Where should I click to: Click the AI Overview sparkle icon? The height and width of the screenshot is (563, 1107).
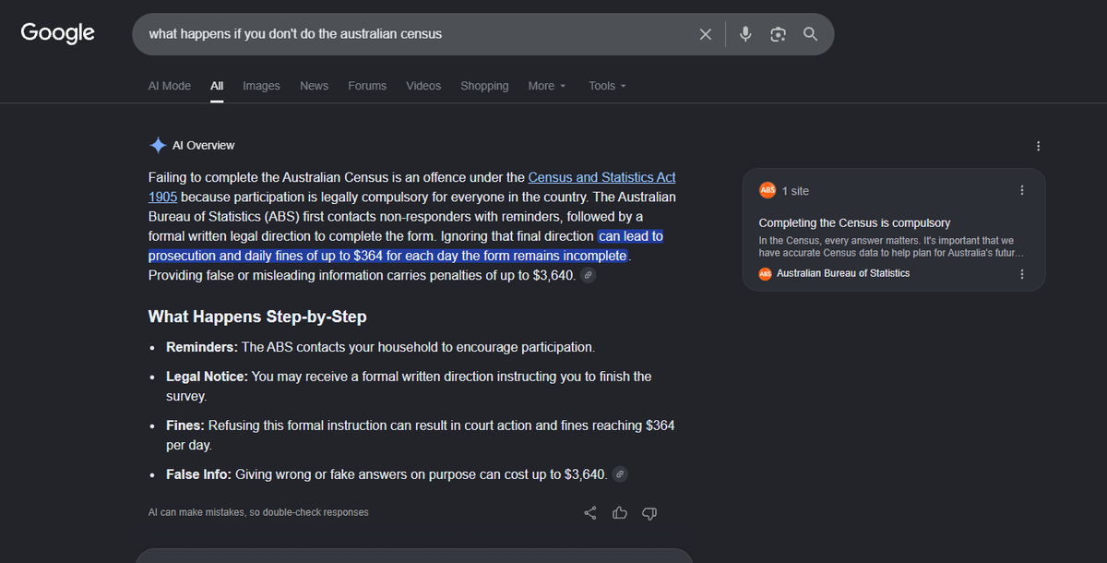click(x=158, y=145)
